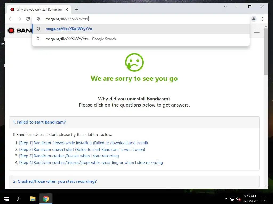Choose the mega.nz Google Search suggestion

coord(141,39)
